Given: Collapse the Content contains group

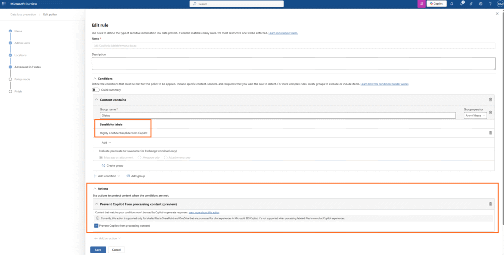Looking at the screenshot, I should 96,100.
